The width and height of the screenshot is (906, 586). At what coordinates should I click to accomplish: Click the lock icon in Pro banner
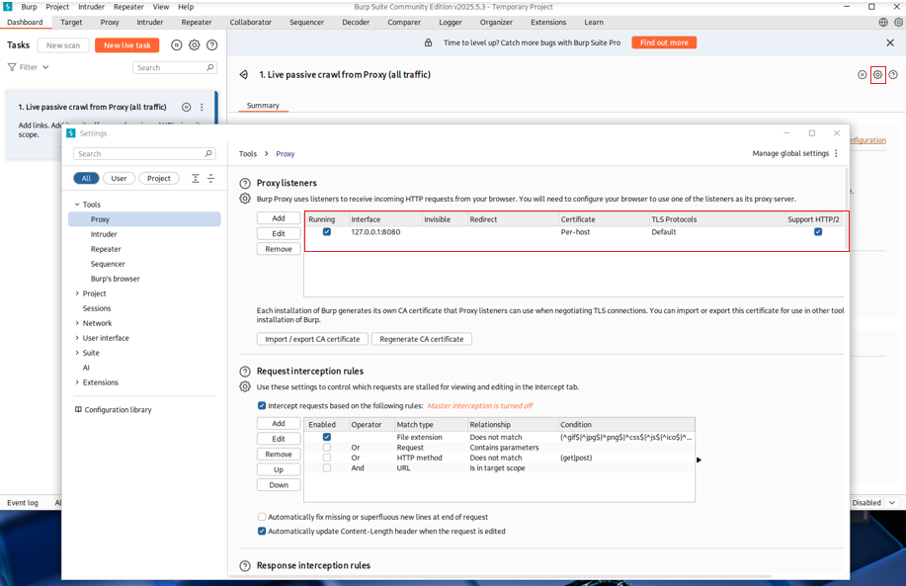(x=428, y=42)
